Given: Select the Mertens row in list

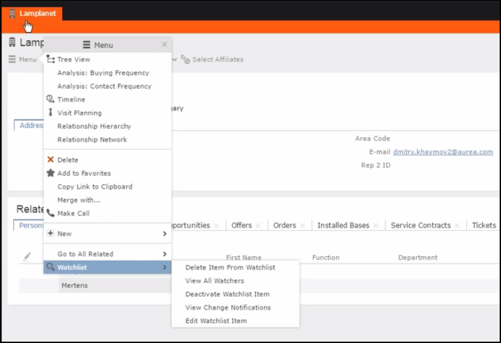Looking at the screenshot, I should (73, 285).
